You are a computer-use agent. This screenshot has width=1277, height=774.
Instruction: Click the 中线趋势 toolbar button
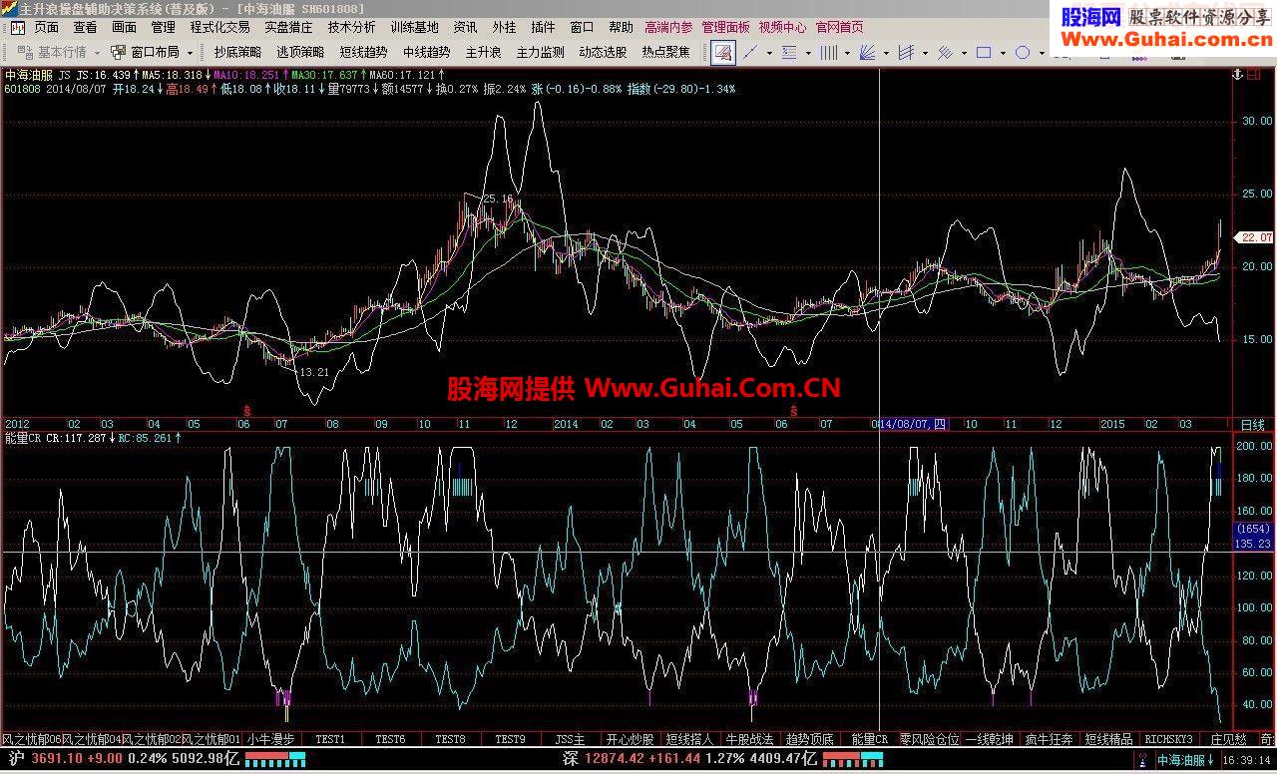[x=427, y=52]
